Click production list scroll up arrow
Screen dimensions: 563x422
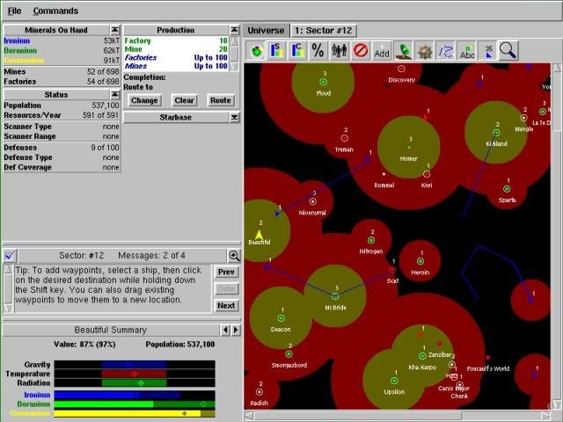click(x=234, y=40)
